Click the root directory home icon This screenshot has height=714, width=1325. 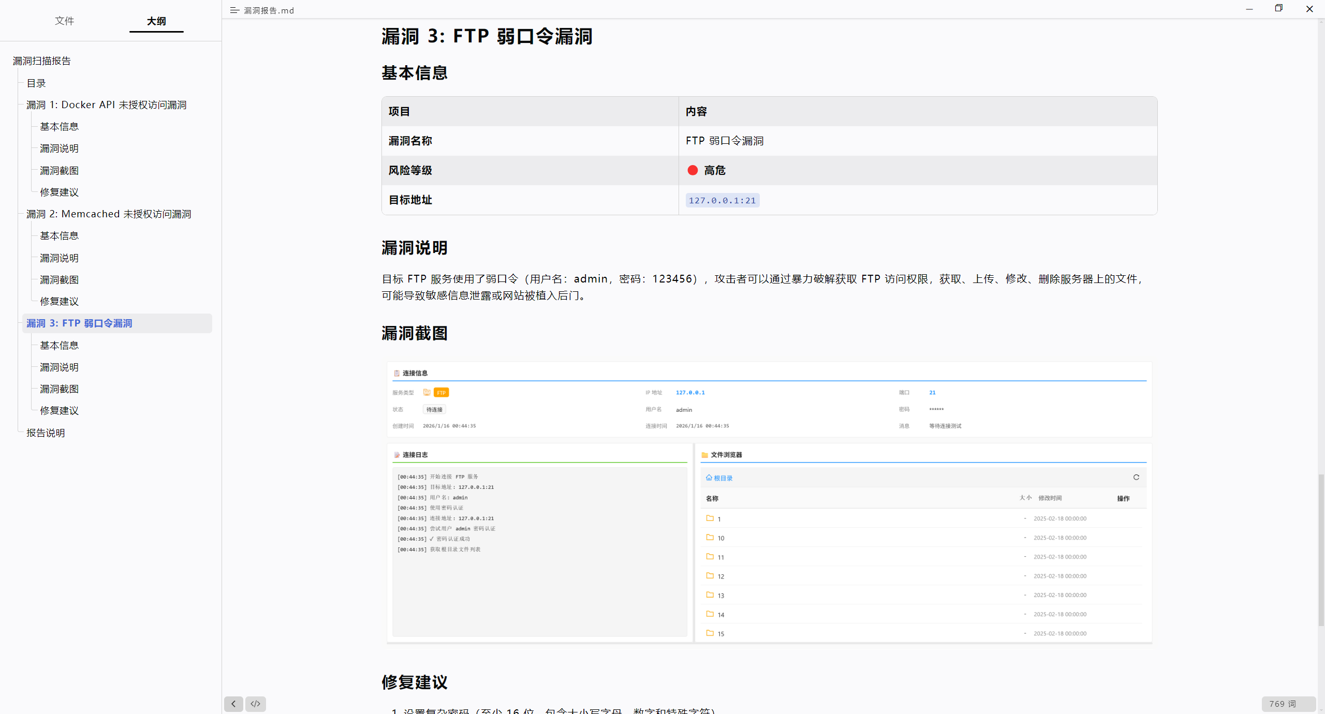[x=709, y=478]
